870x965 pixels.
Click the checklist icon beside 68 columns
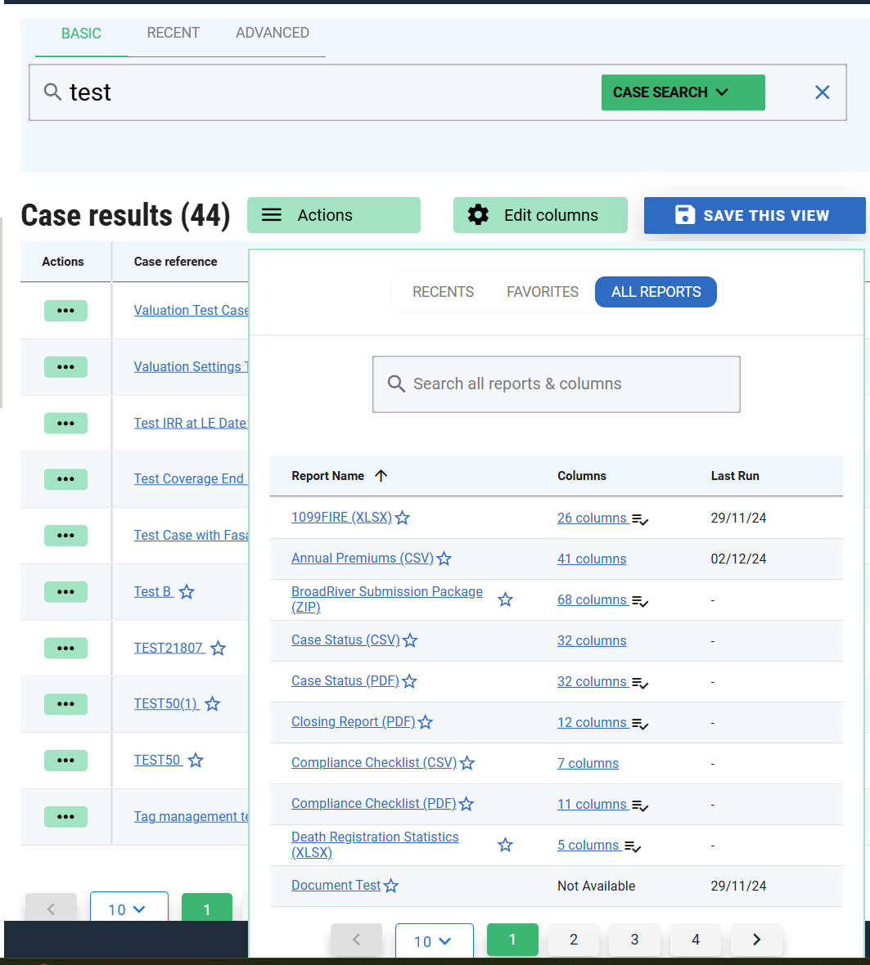pyautogui.click(x=640, y=601)
